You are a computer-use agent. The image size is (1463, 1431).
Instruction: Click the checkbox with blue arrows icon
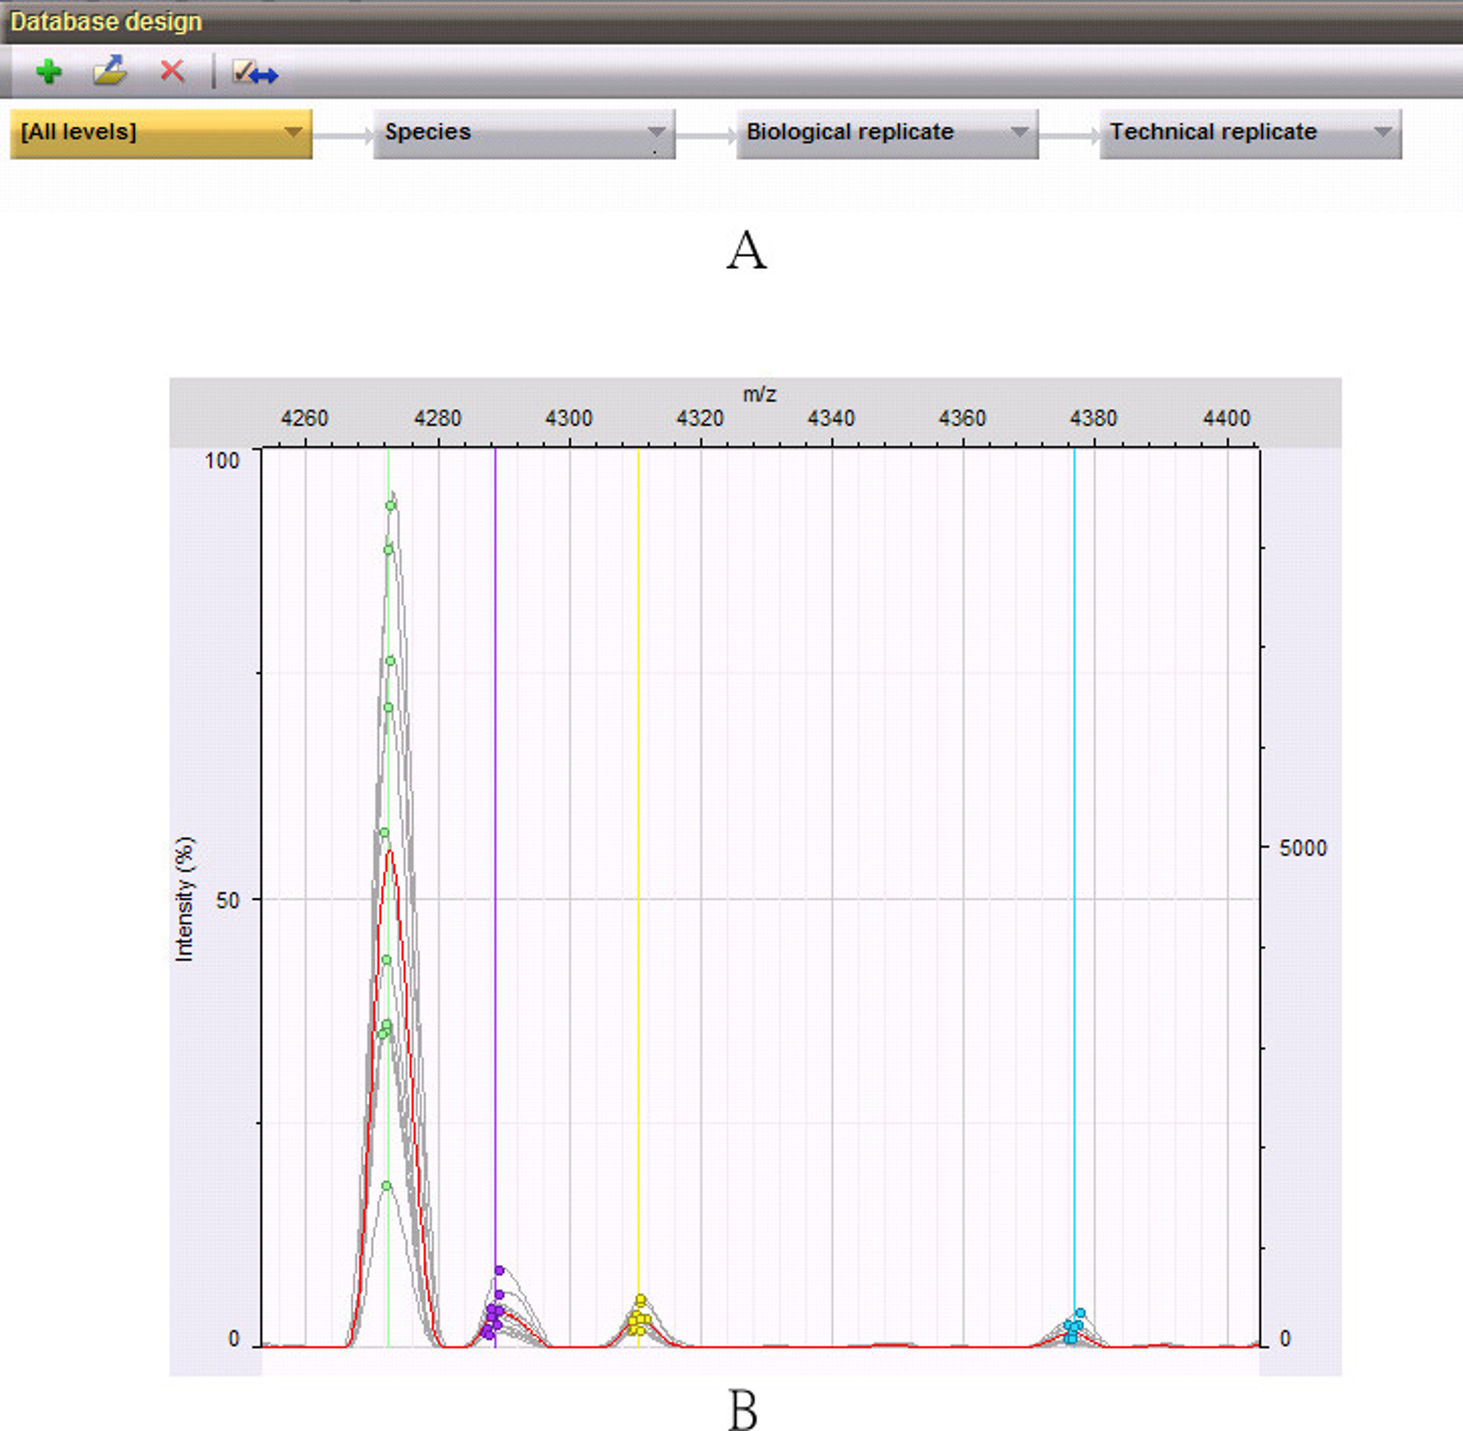coord(255,73)
